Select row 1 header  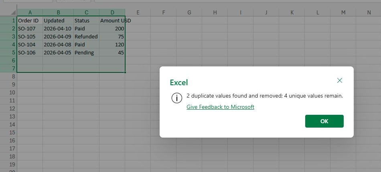(x=8, y=20)
